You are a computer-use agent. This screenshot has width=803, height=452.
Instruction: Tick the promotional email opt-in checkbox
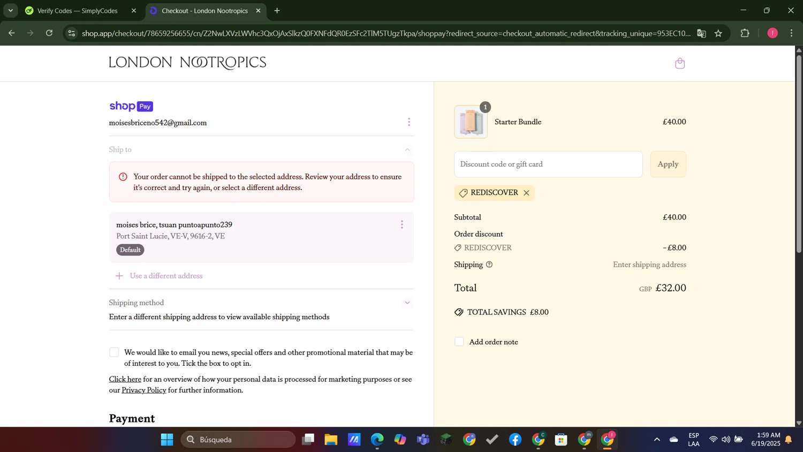pos(114,352)
